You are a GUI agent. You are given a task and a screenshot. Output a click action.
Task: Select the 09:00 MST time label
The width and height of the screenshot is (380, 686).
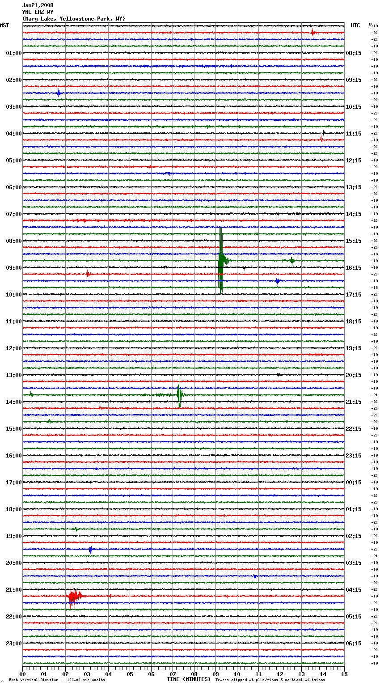point(14,268)
